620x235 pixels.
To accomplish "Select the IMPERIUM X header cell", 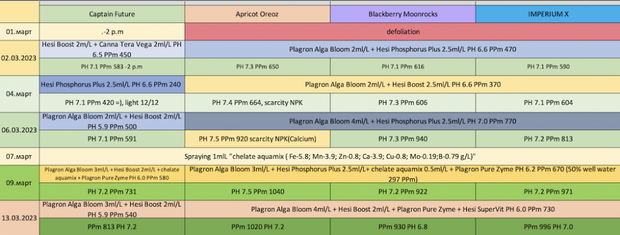I will [x=548, y=15].
